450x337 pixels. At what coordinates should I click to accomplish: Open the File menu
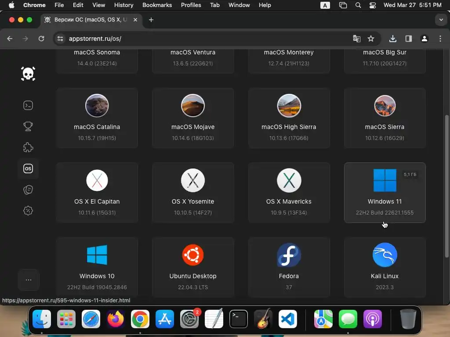coord(59,5)
